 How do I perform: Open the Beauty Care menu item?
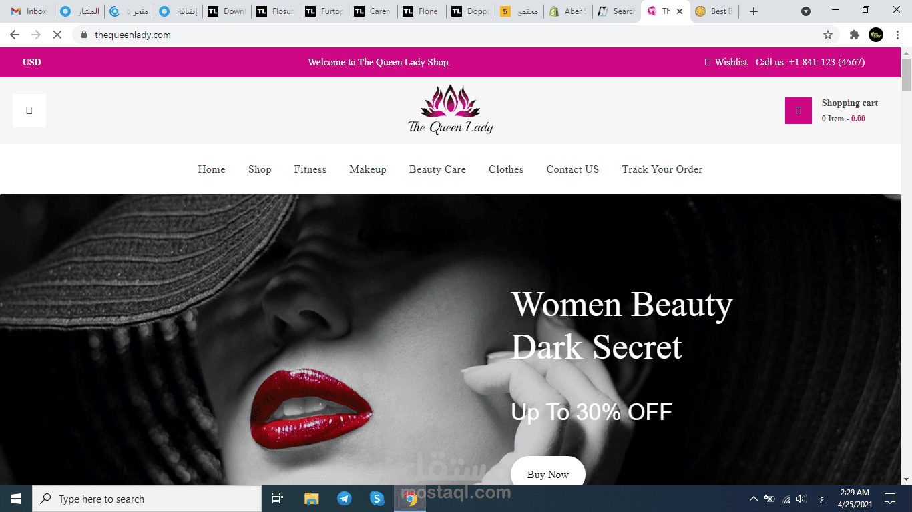(x=437, y=169)
